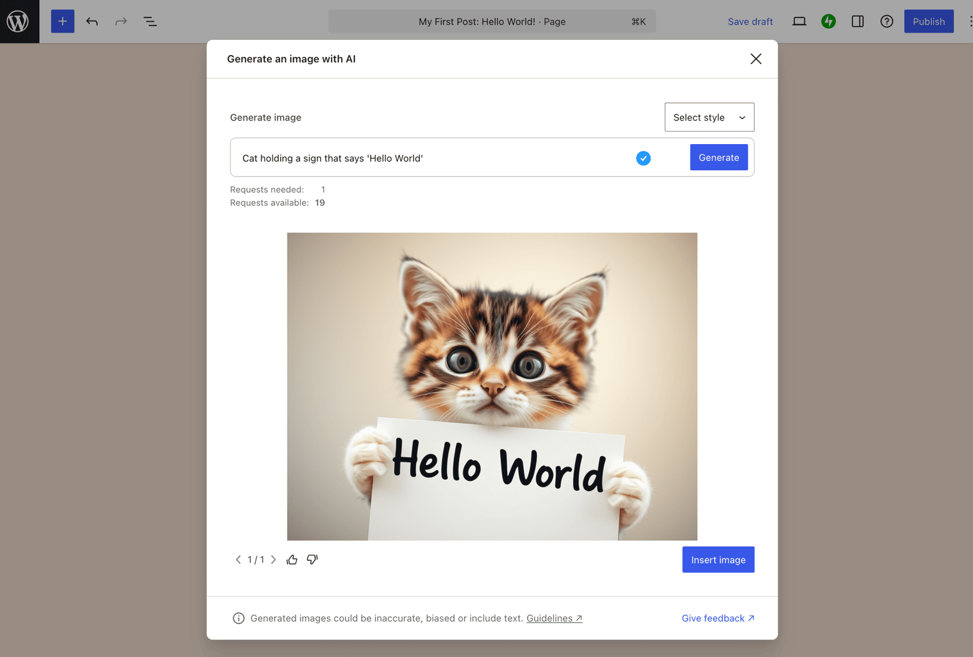
Task: Open the Give feedback link
Action: coord(718,618)
